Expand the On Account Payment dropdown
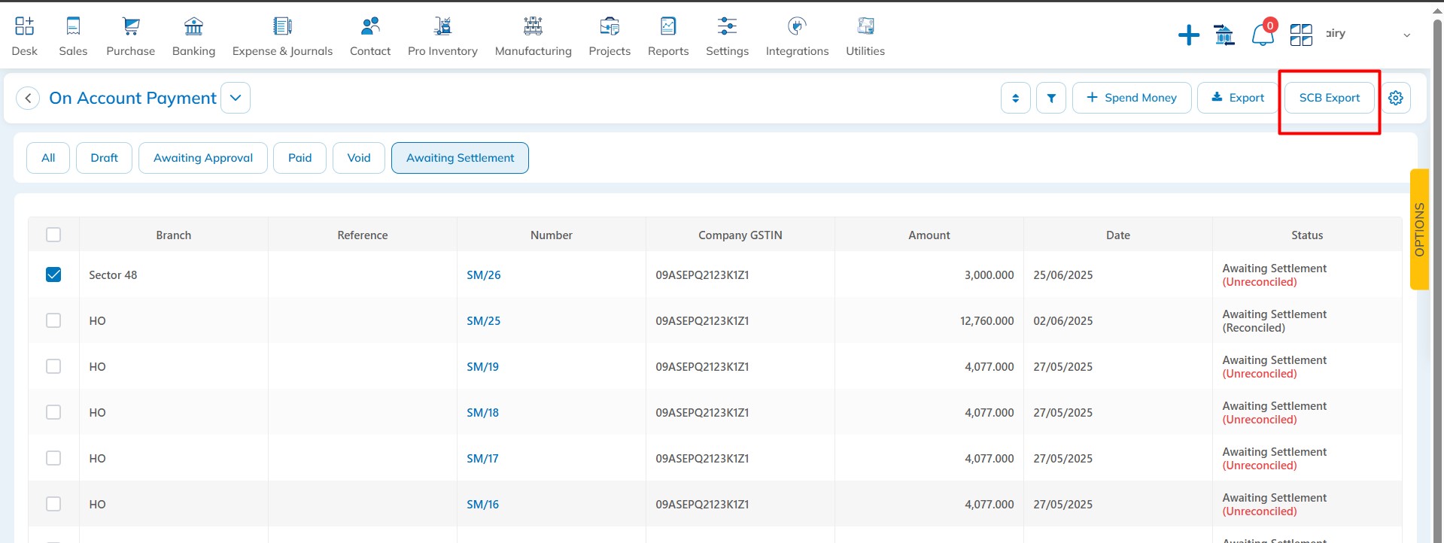 tap(236, 98)
